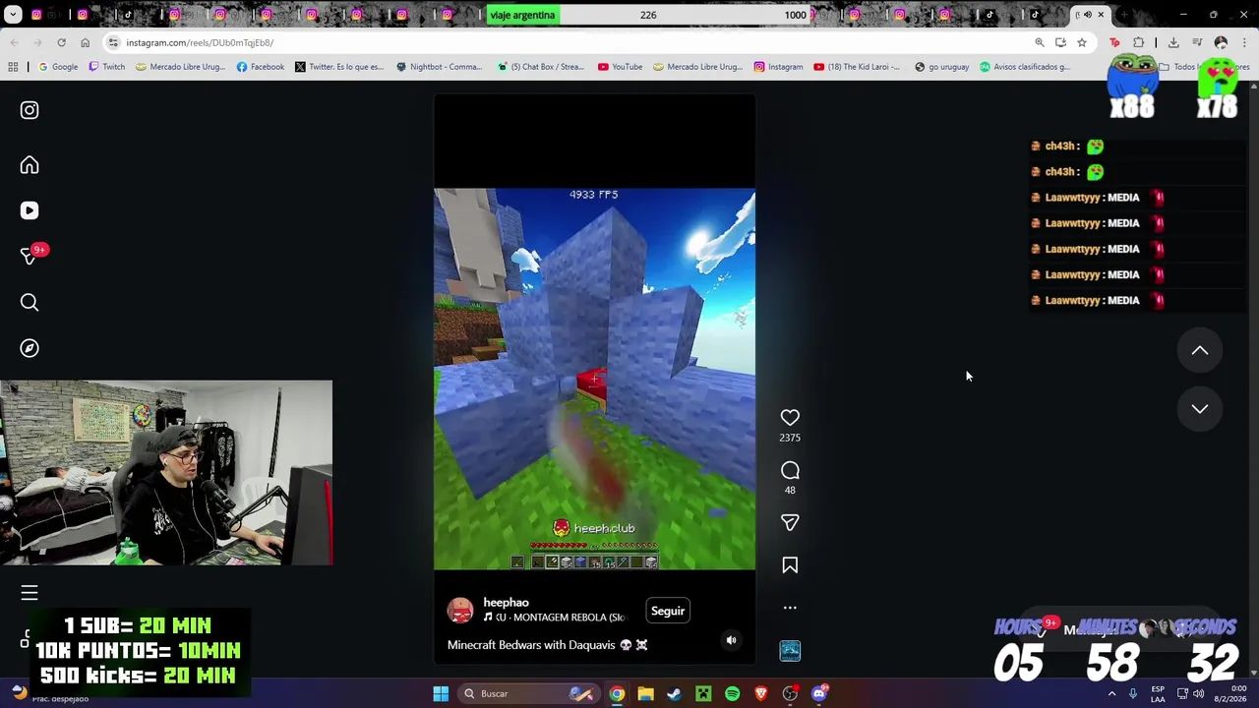Click the taskbar Buscar search box
The width and height of the screenshot is (1259, 708).
pyautogui.click(x=528, y=693)
